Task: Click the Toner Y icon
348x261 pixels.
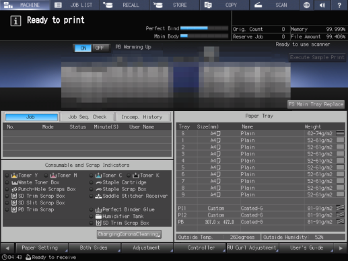Action: coord(14,176)
